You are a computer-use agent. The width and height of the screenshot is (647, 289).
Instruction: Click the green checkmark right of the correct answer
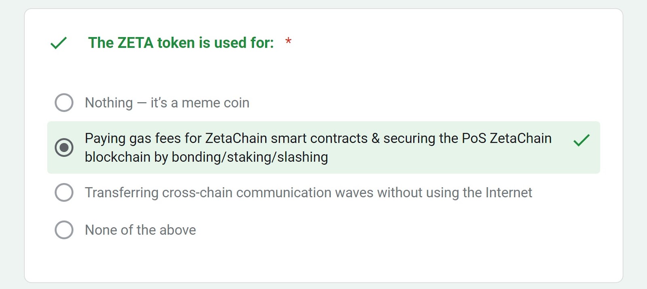581,140
